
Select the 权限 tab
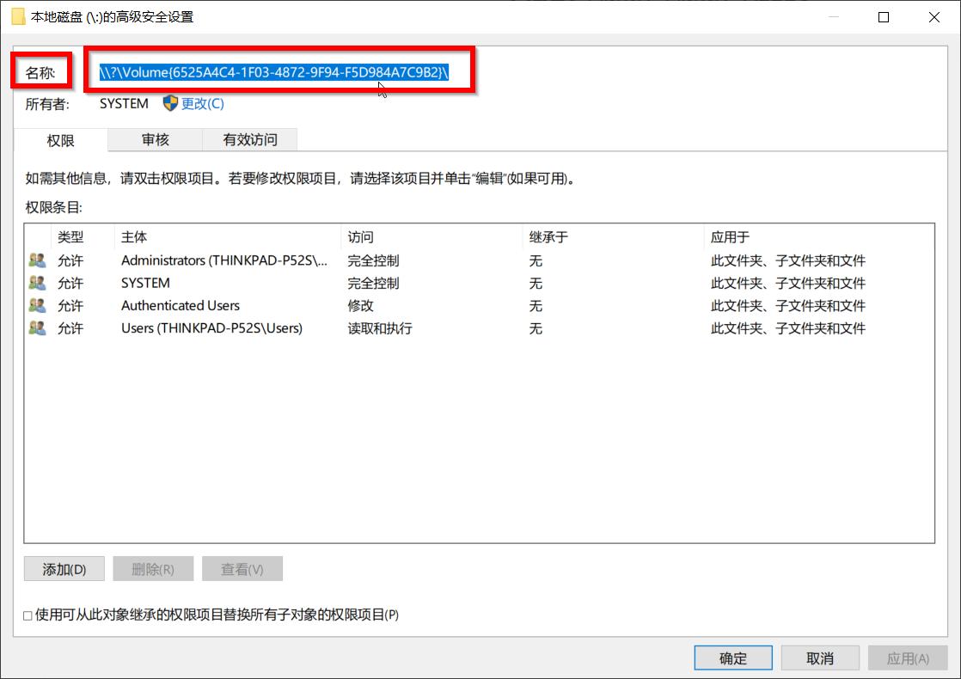[61, 139]
